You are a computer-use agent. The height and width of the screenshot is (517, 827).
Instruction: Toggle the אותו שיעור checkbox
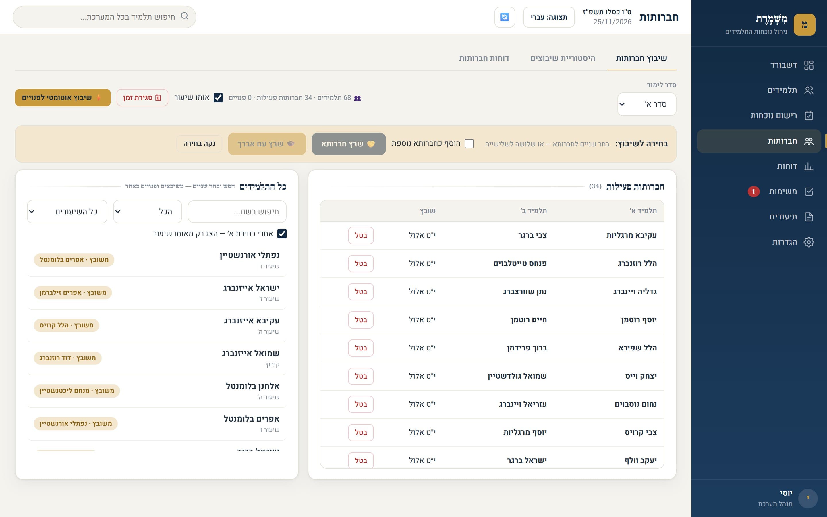(218, 98)
